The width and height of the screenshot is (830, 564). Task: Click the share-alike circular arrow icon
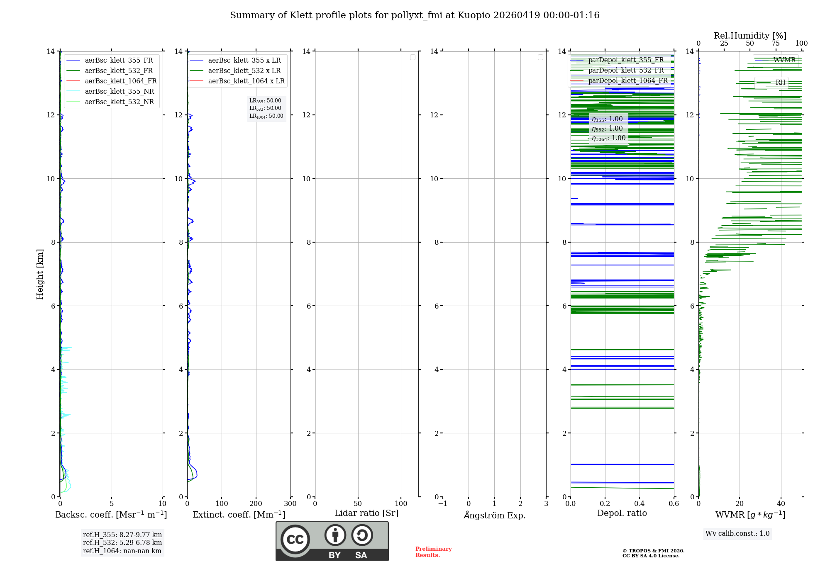(x=362, y=535)
